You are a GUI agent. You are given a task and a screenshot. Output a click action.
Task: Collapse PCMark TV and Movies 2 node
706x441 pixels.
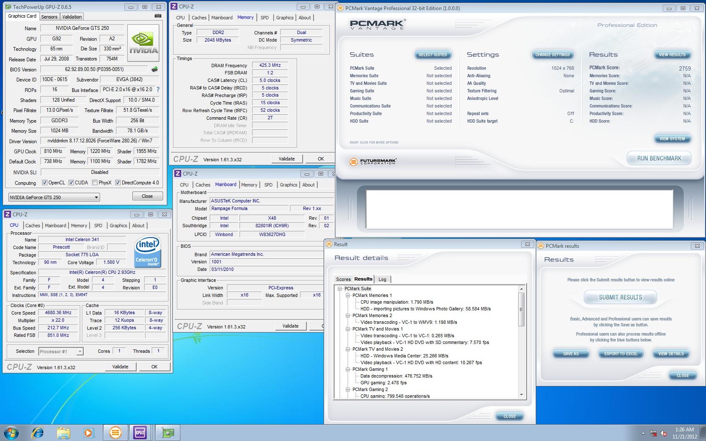click(348, 349)
